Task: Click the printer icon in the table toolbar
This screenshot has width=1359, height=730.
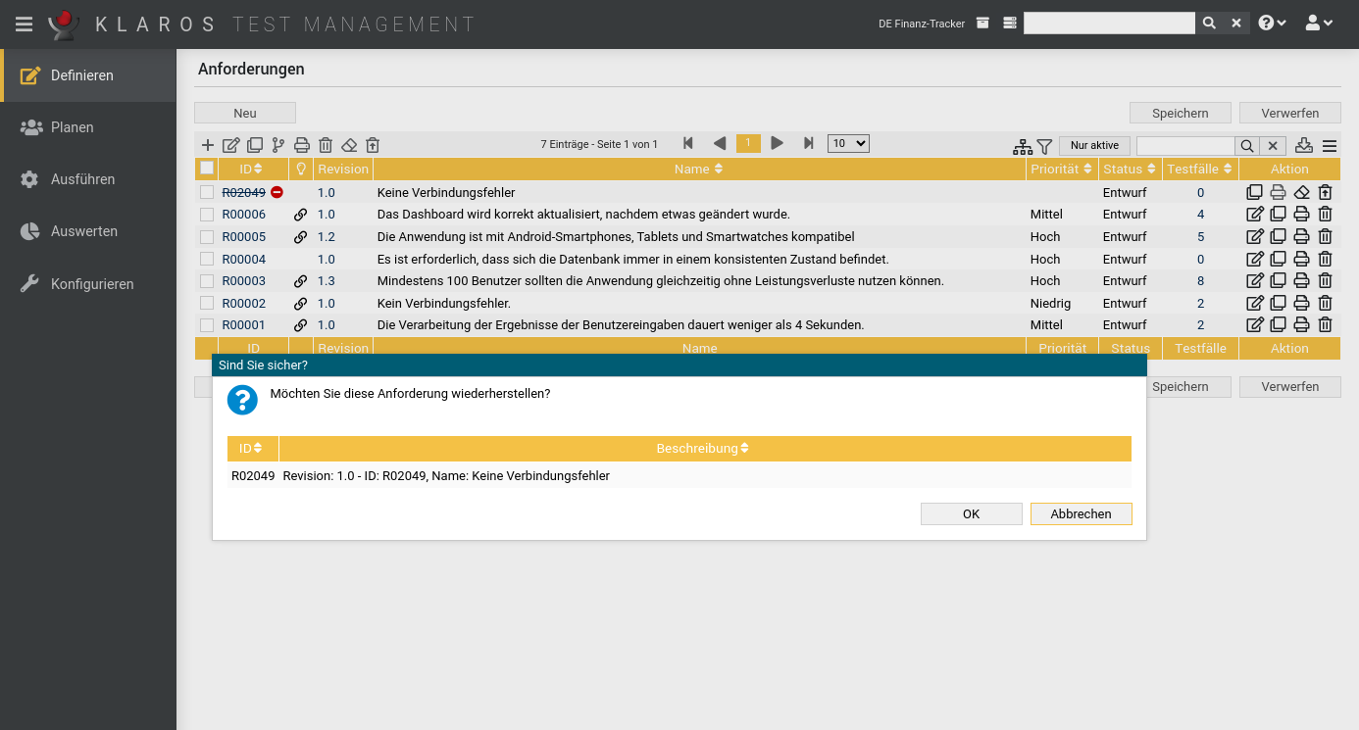Action: tap(302, 145)
